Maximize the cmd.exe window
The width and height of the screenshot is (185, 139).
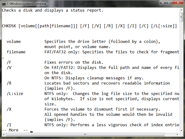coord(169,3)
